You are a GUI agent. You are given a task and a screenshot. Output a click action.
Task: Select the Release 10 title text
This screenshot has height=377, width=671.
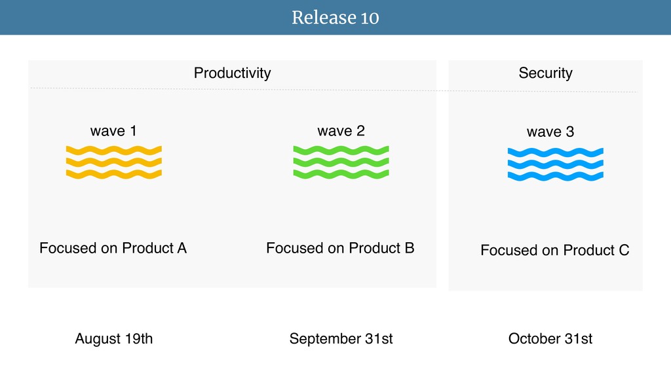(335, 18)
